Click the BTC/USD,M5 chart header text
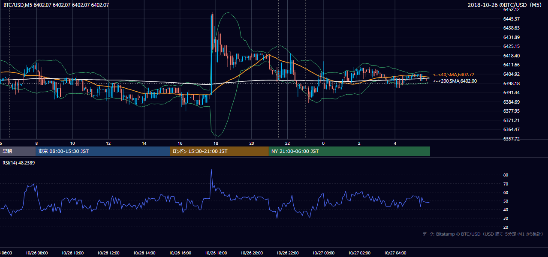Viewport: 548px width, 257px height. 56,5
